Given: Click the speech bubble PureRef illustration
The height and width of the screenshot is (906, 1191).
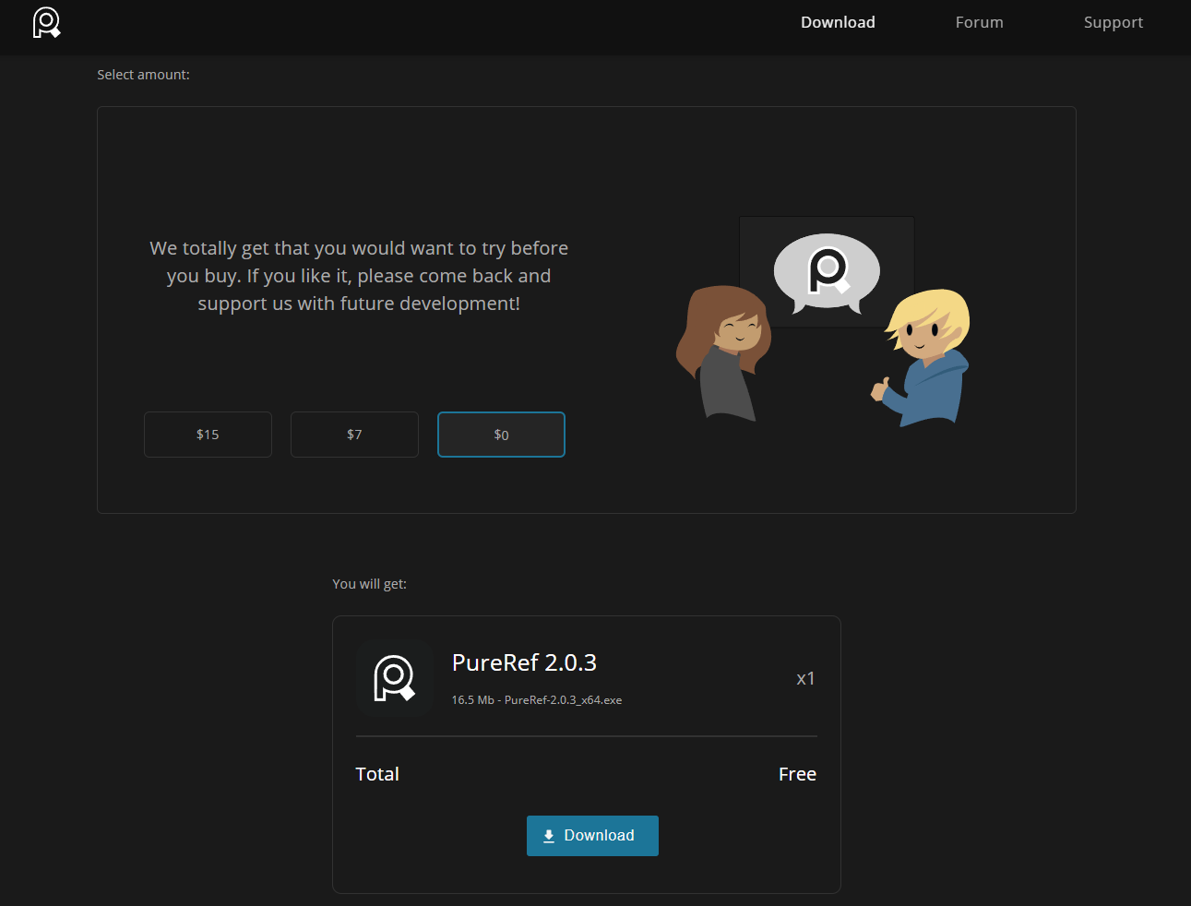Looking at the screenshot, I should click(x=827, y=272).
